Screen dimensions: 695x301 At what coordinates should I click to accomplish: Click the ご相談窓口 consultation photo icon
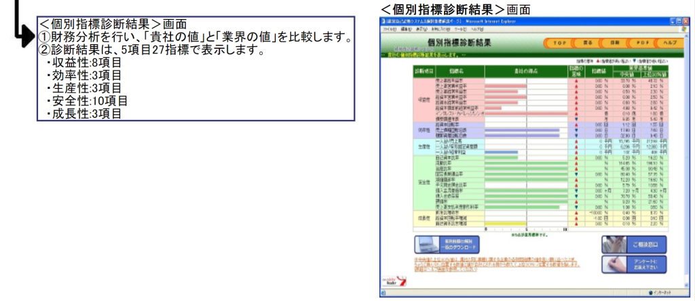[614, 244]
